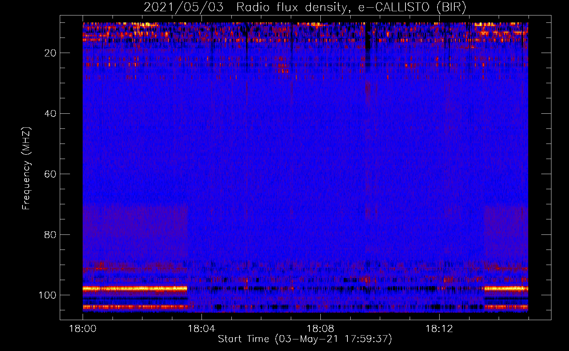Click the 18:04 time tick label
The width and height of the screenshot is (569, 351).
coord(202,329)
